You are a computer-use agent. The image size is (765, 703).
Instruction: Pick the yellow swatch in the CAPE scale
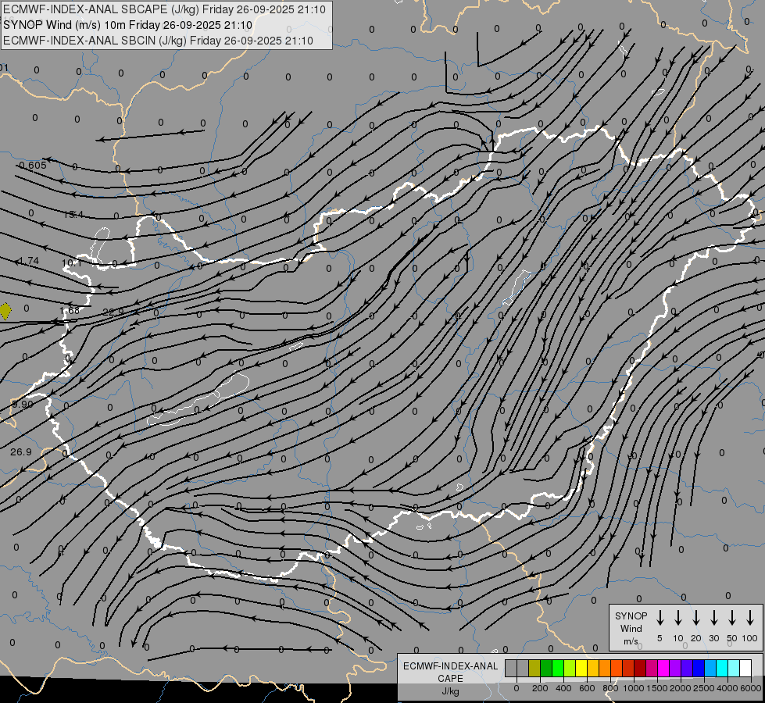click(581, 669)
